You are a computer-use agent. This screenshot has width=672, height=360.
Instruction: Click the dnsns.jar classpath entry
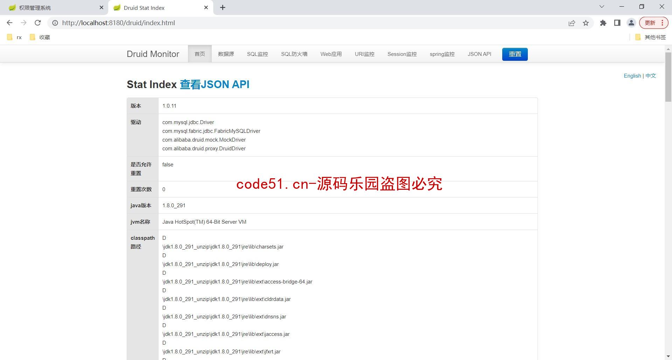click(x=224, y=317)
